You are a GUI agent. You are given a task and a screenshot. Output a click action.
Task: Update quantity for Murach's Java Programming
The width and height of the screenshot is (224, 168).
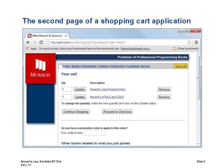coord(80,89)
